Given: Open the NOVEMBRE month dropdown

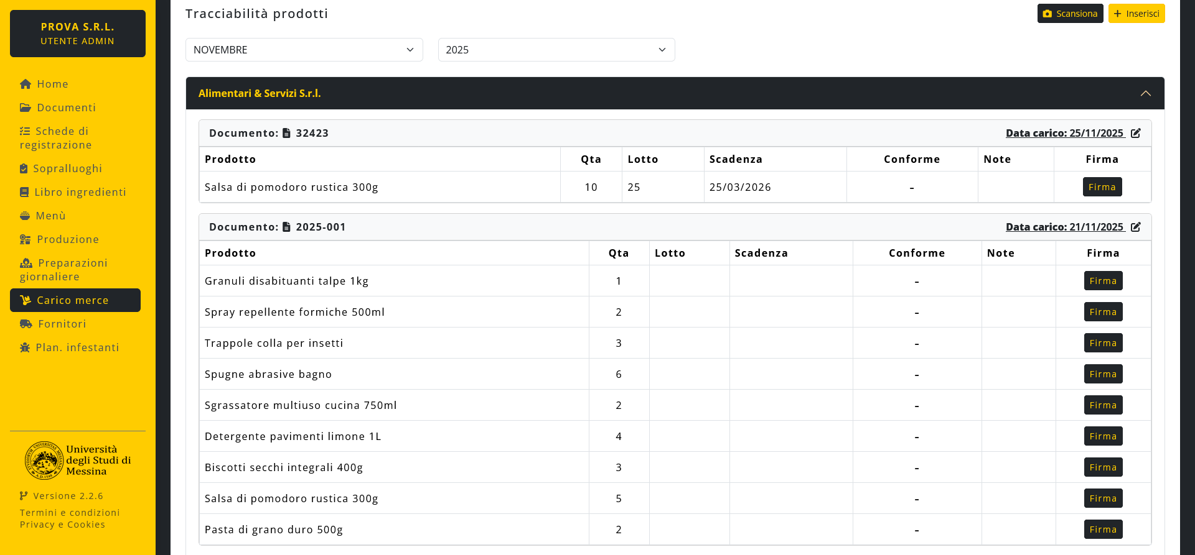Looking at the screenshot, I should [x=304, y=50].
